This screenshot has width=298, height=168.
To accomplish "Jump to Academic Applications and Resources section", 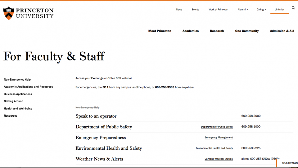I will [28, 87].
